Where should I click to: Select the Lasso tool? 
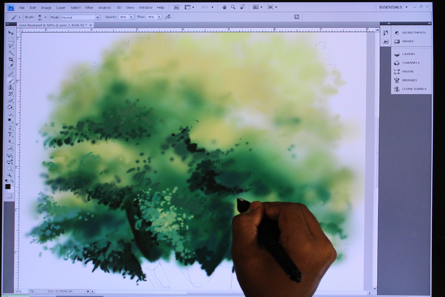[11, 46]
